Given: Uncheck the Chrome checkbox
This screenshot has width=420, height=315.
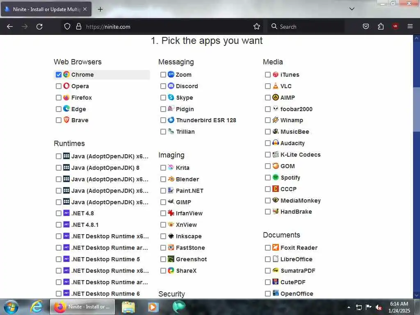Looking at the screenshot, I should pyautogui.click(x=59, y=75).
